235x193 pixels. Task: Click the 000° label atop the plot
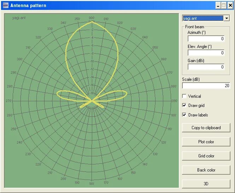(92, 18)
